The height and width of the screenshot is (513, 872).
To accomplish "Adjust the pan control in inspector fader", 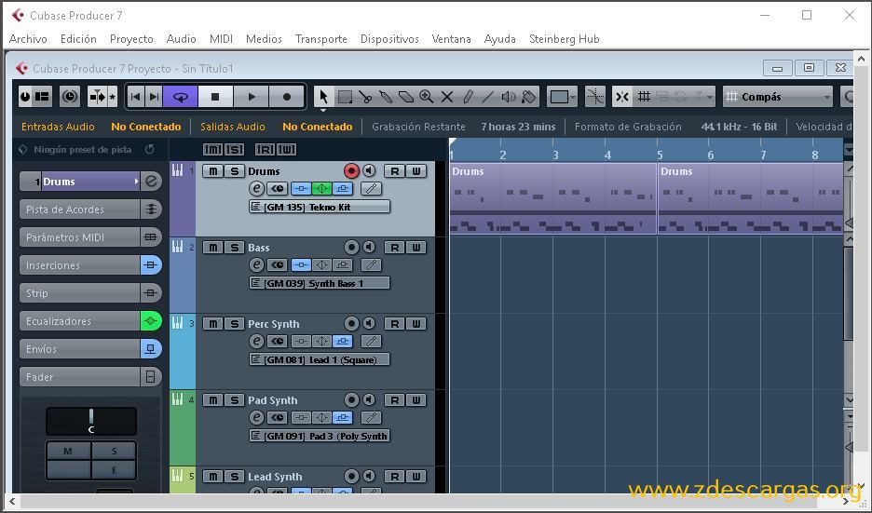I will pyautogui.click(x=91, y=421).
